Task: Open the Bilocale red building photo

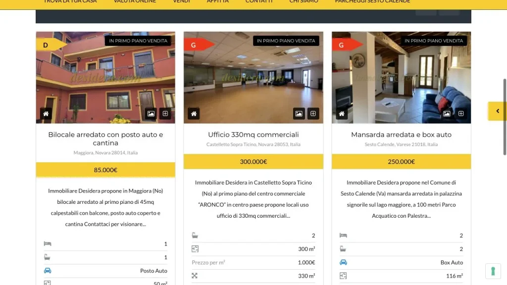Action: [x=105, y=78]
